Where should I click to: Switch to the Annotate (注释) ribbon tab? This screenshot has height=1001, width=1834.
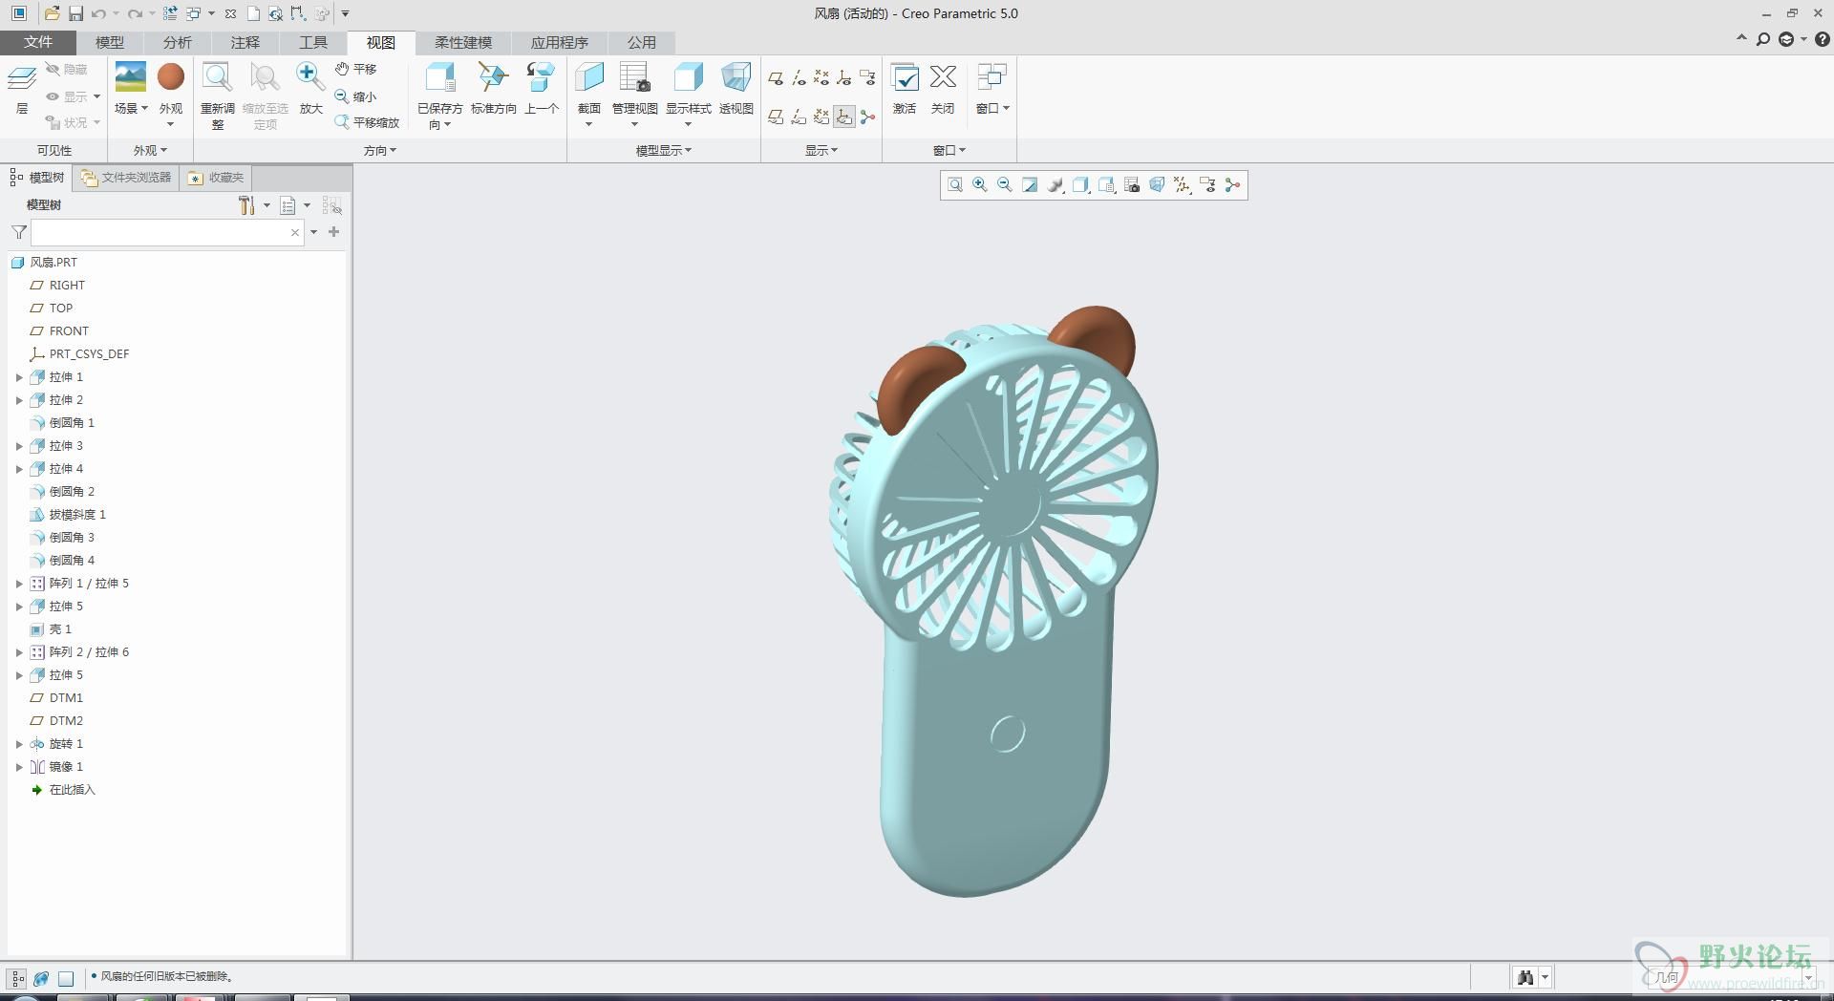click(x=245, y=42)
